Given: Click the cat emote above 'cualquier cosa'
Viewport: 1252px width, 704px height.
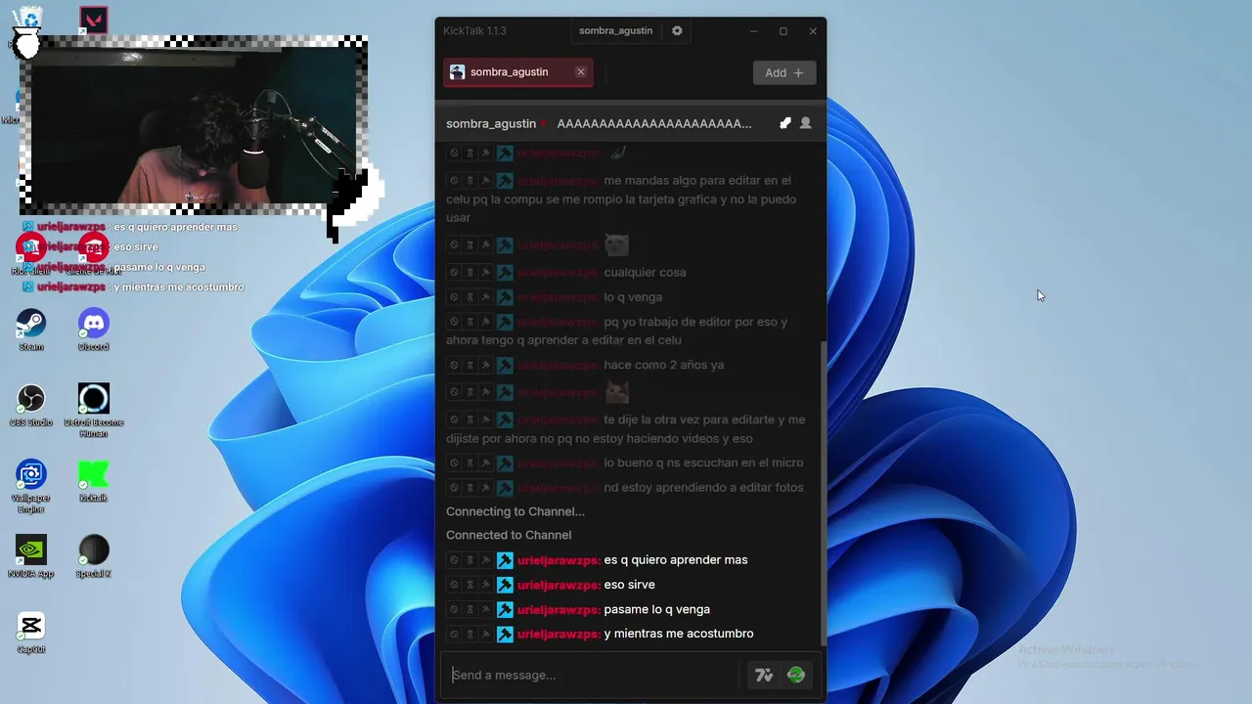Looking at the screenshot, I should pyautogui.click(x=616, y=245).
